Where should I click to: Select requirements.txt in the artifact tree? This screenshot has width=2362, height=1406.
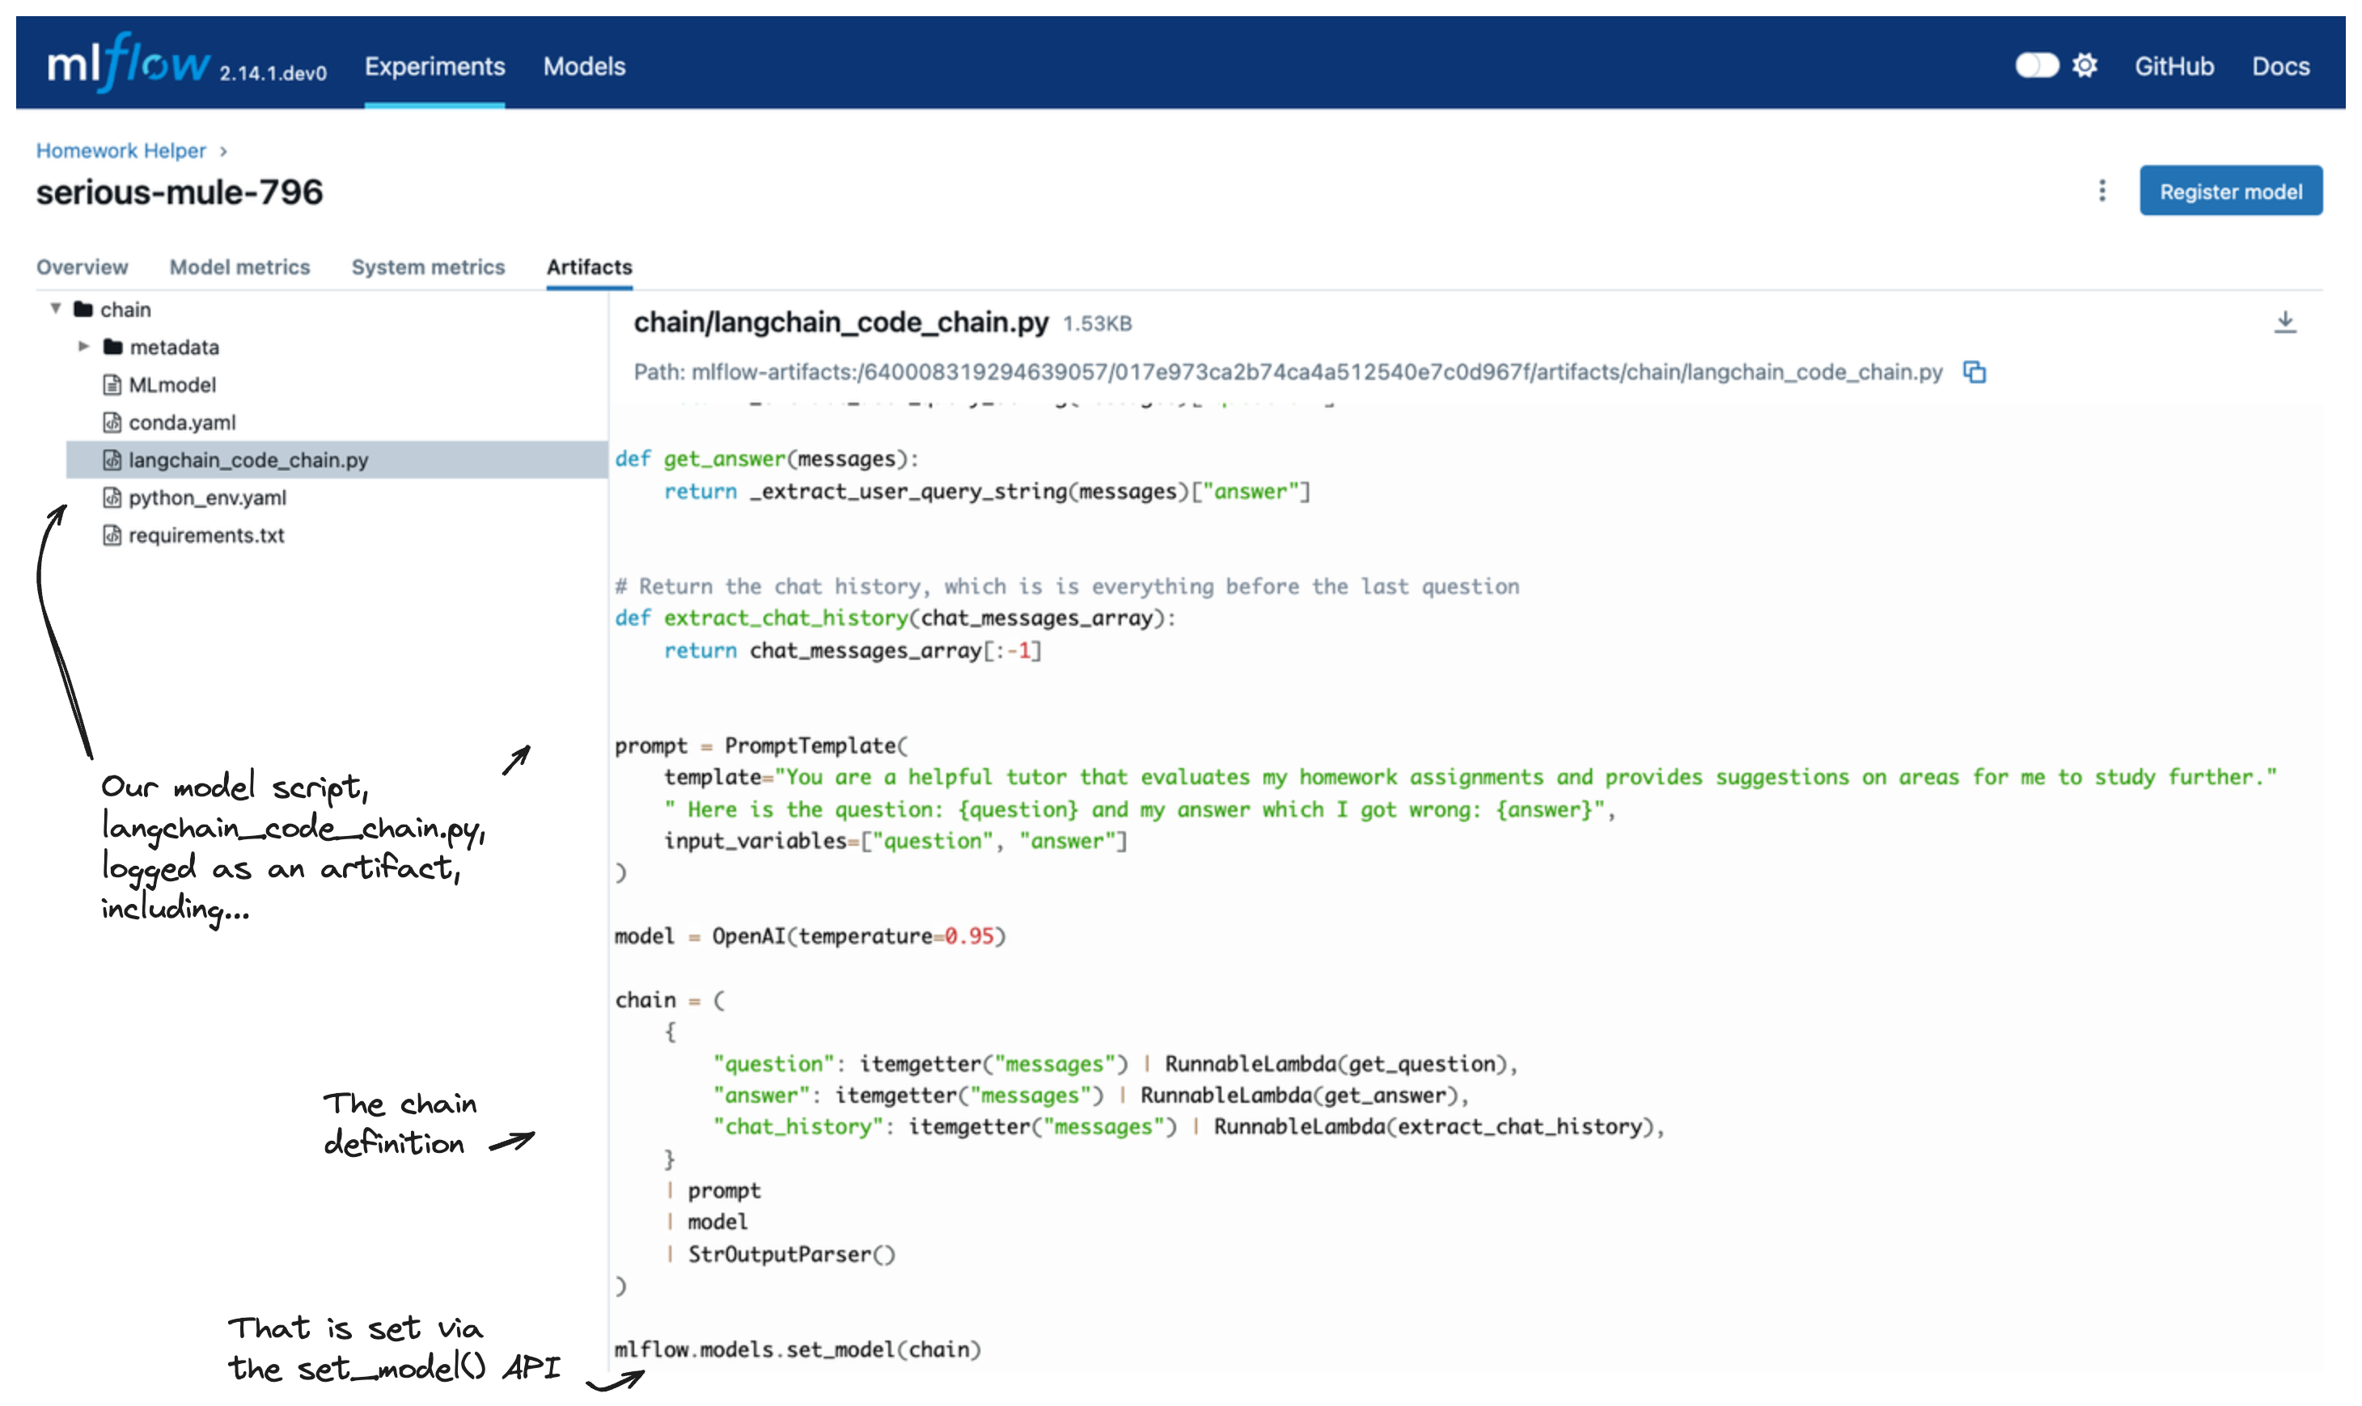point(205,535)
